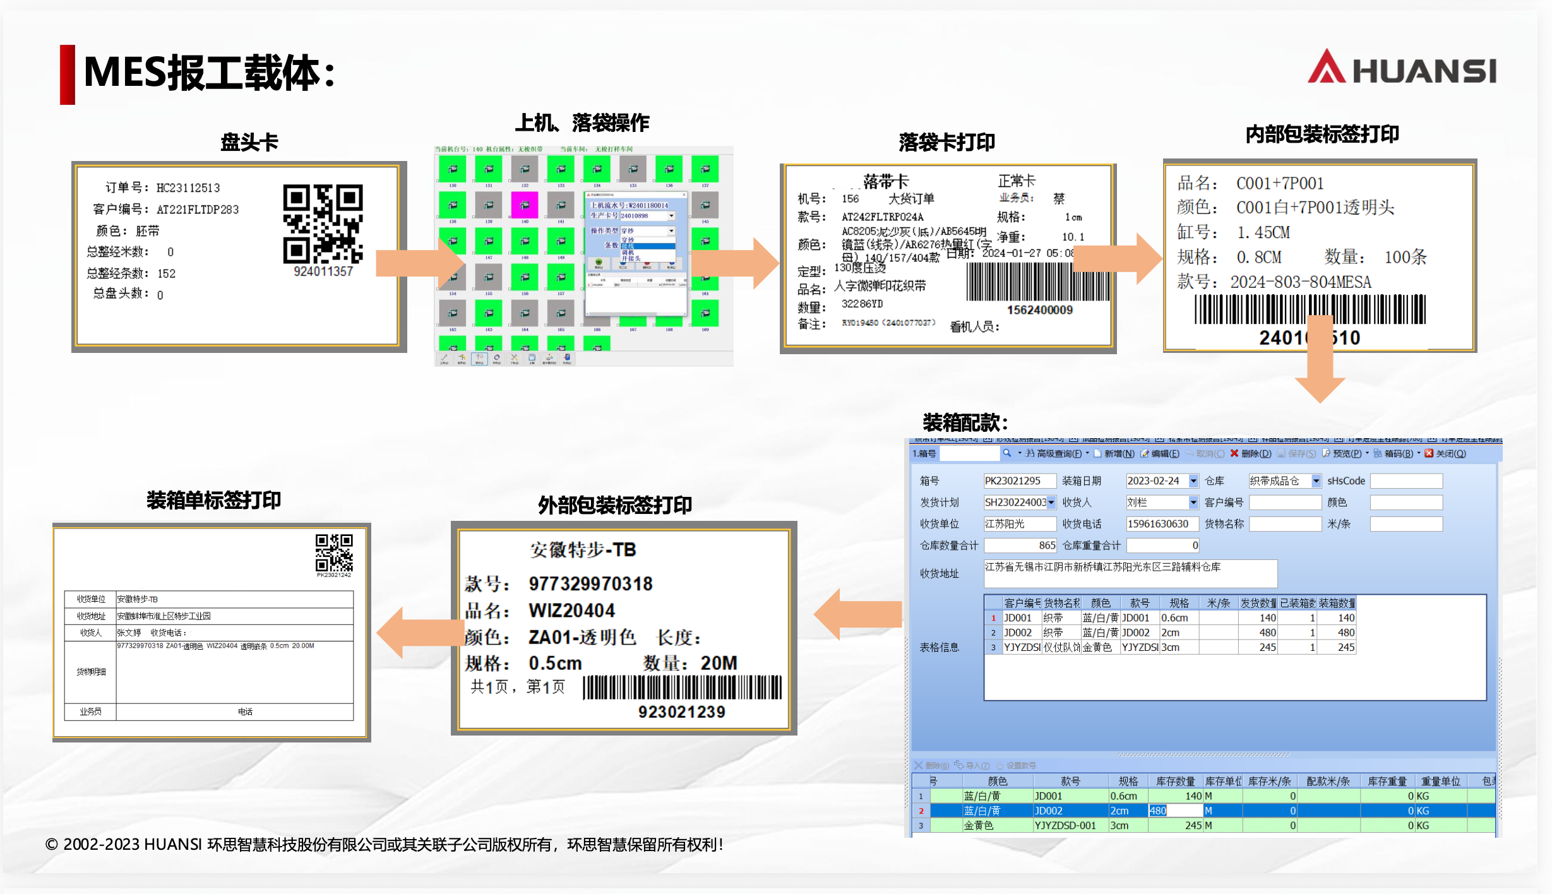Click 编辑(E) edit toolbar button
Screen dimensions: 1552x894
1161,454
